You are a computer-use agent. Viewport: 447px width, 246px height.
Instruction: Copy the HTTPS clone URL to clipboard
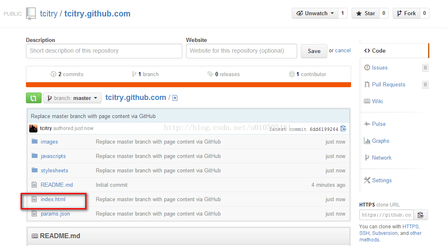pos(420,215)
